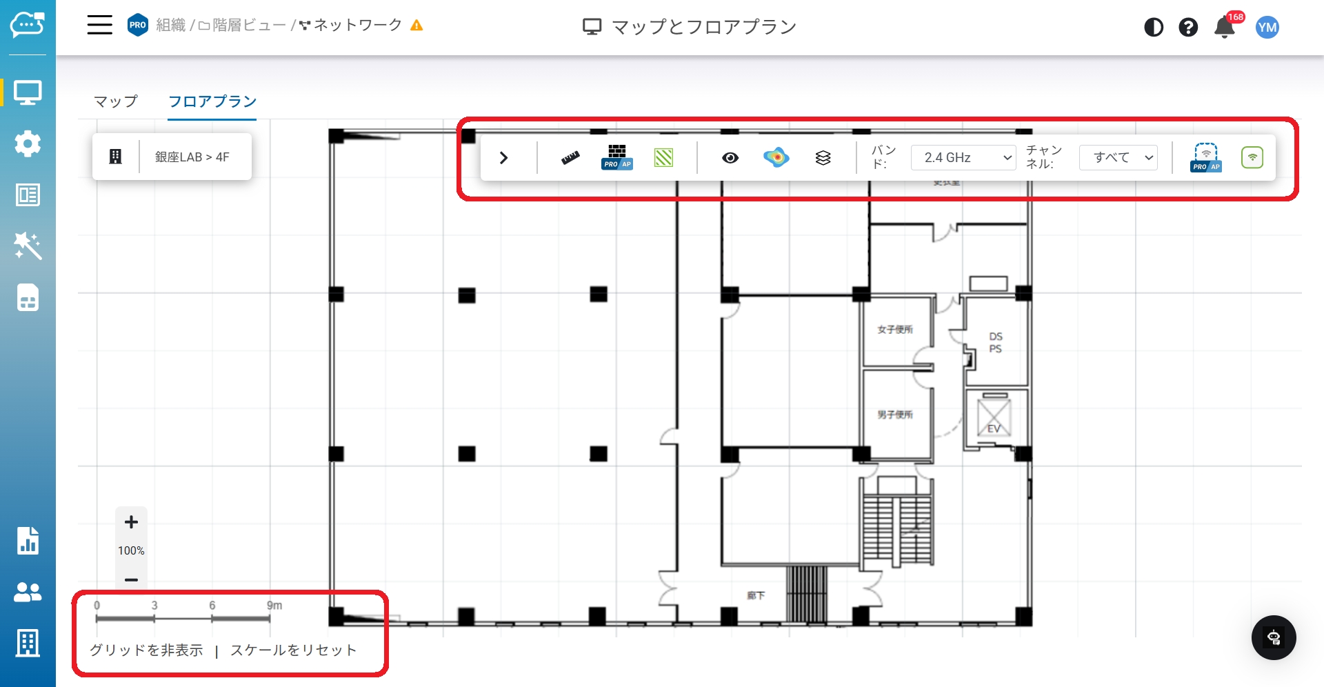
Task: Select the フロアプラン tab
Action: (x=212, y=101)
